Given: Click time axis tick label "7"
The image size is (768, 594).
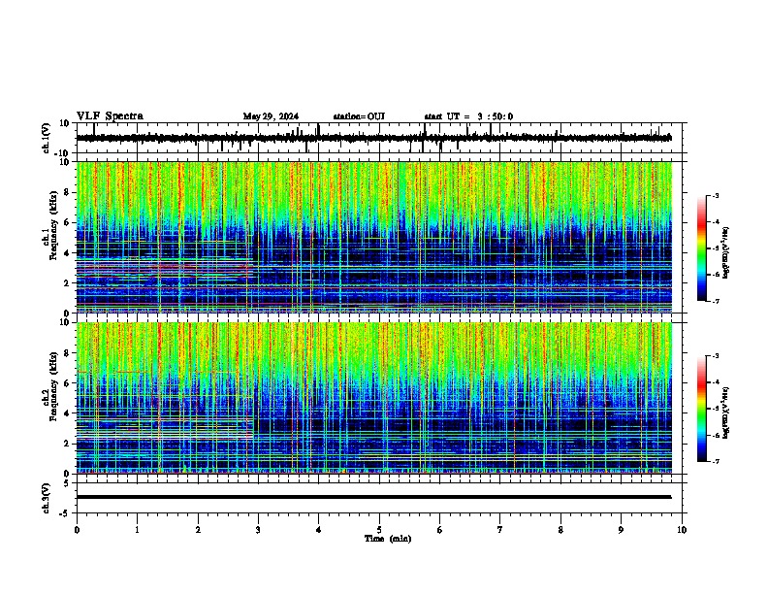Looking at the screenshot, I should (500, 530).
